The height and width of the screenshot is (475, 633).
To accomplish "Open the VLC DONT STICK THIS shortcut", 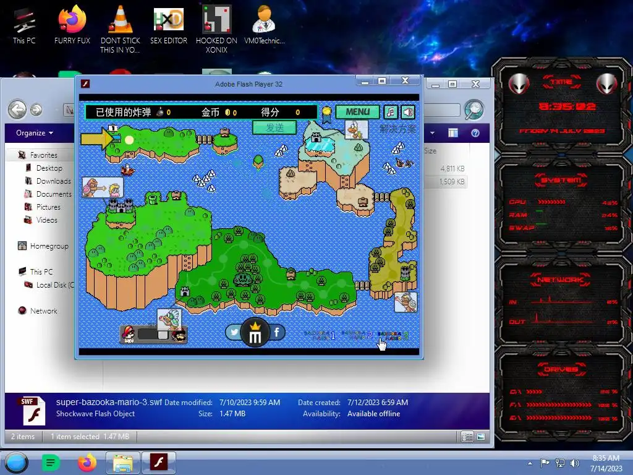I will [x=120, y=30].
